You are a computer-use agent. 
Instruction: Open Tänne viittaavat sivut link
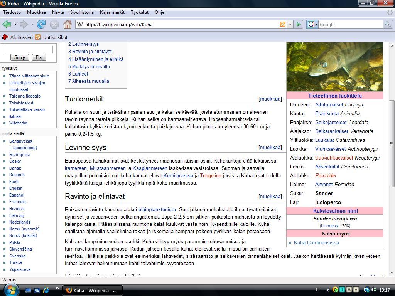(29, 76)
